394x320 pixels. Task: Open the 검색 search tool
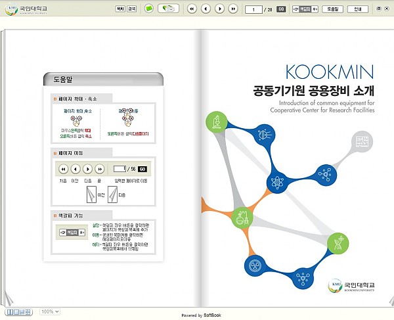[x=132, y=9]
